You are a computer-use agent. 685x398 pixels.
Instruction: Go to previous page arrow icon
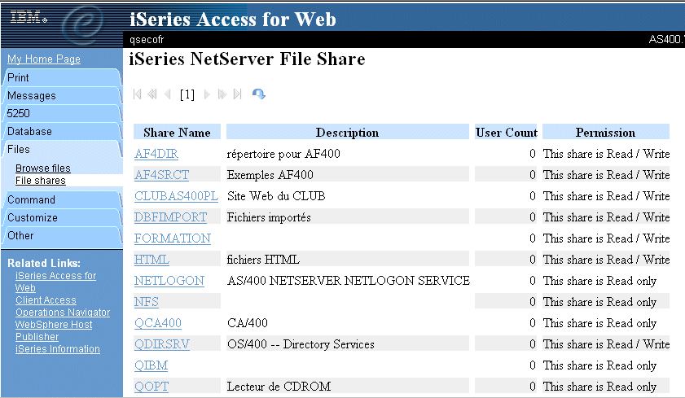[167, 94]
